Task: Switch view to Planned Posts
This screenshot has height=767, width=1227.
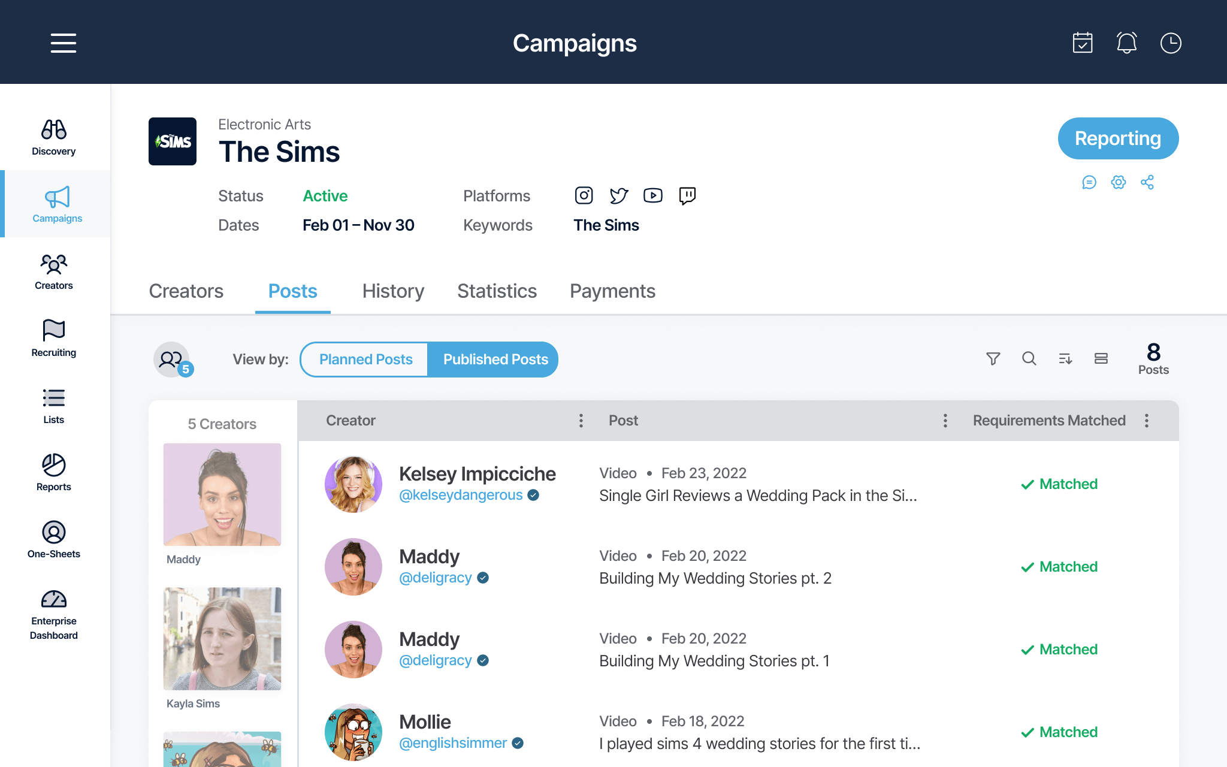Action: point(365,360)
